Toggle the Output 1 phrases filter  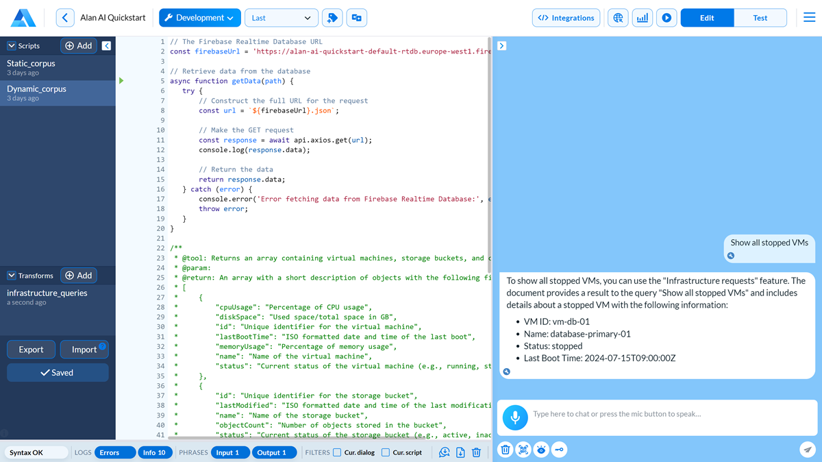coord(274,452)
